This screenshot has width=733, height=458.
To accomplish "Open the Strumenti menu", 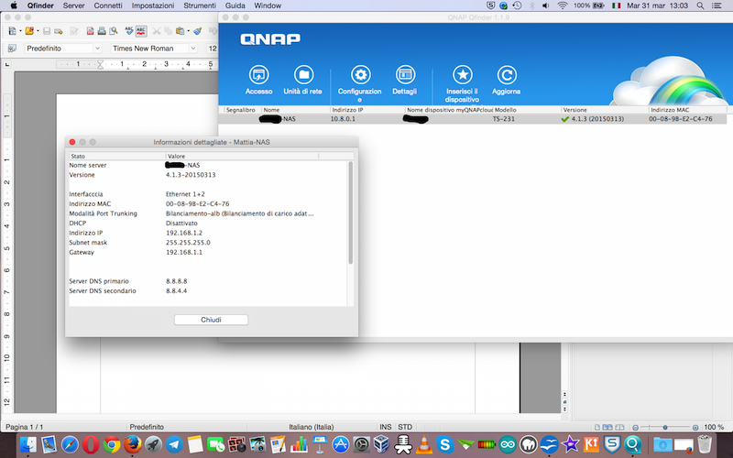I will point(200,5).
